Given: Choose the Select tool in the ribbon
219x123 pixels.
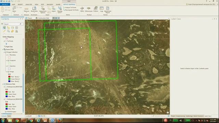Looking at the screenshot, I should [14, 9].
